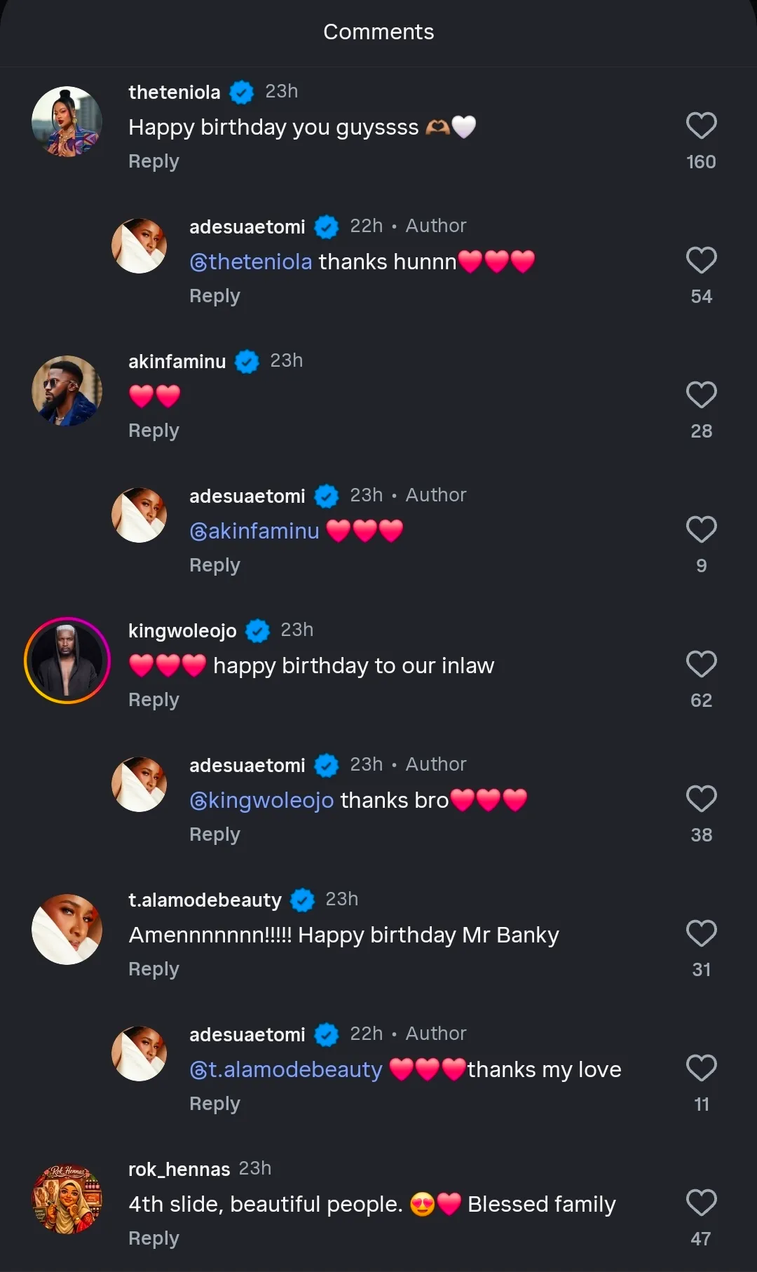Follow the @t.alamodebeauty mention link
The height and width of the screenshot is (1272, 757).
(286, 1069)
